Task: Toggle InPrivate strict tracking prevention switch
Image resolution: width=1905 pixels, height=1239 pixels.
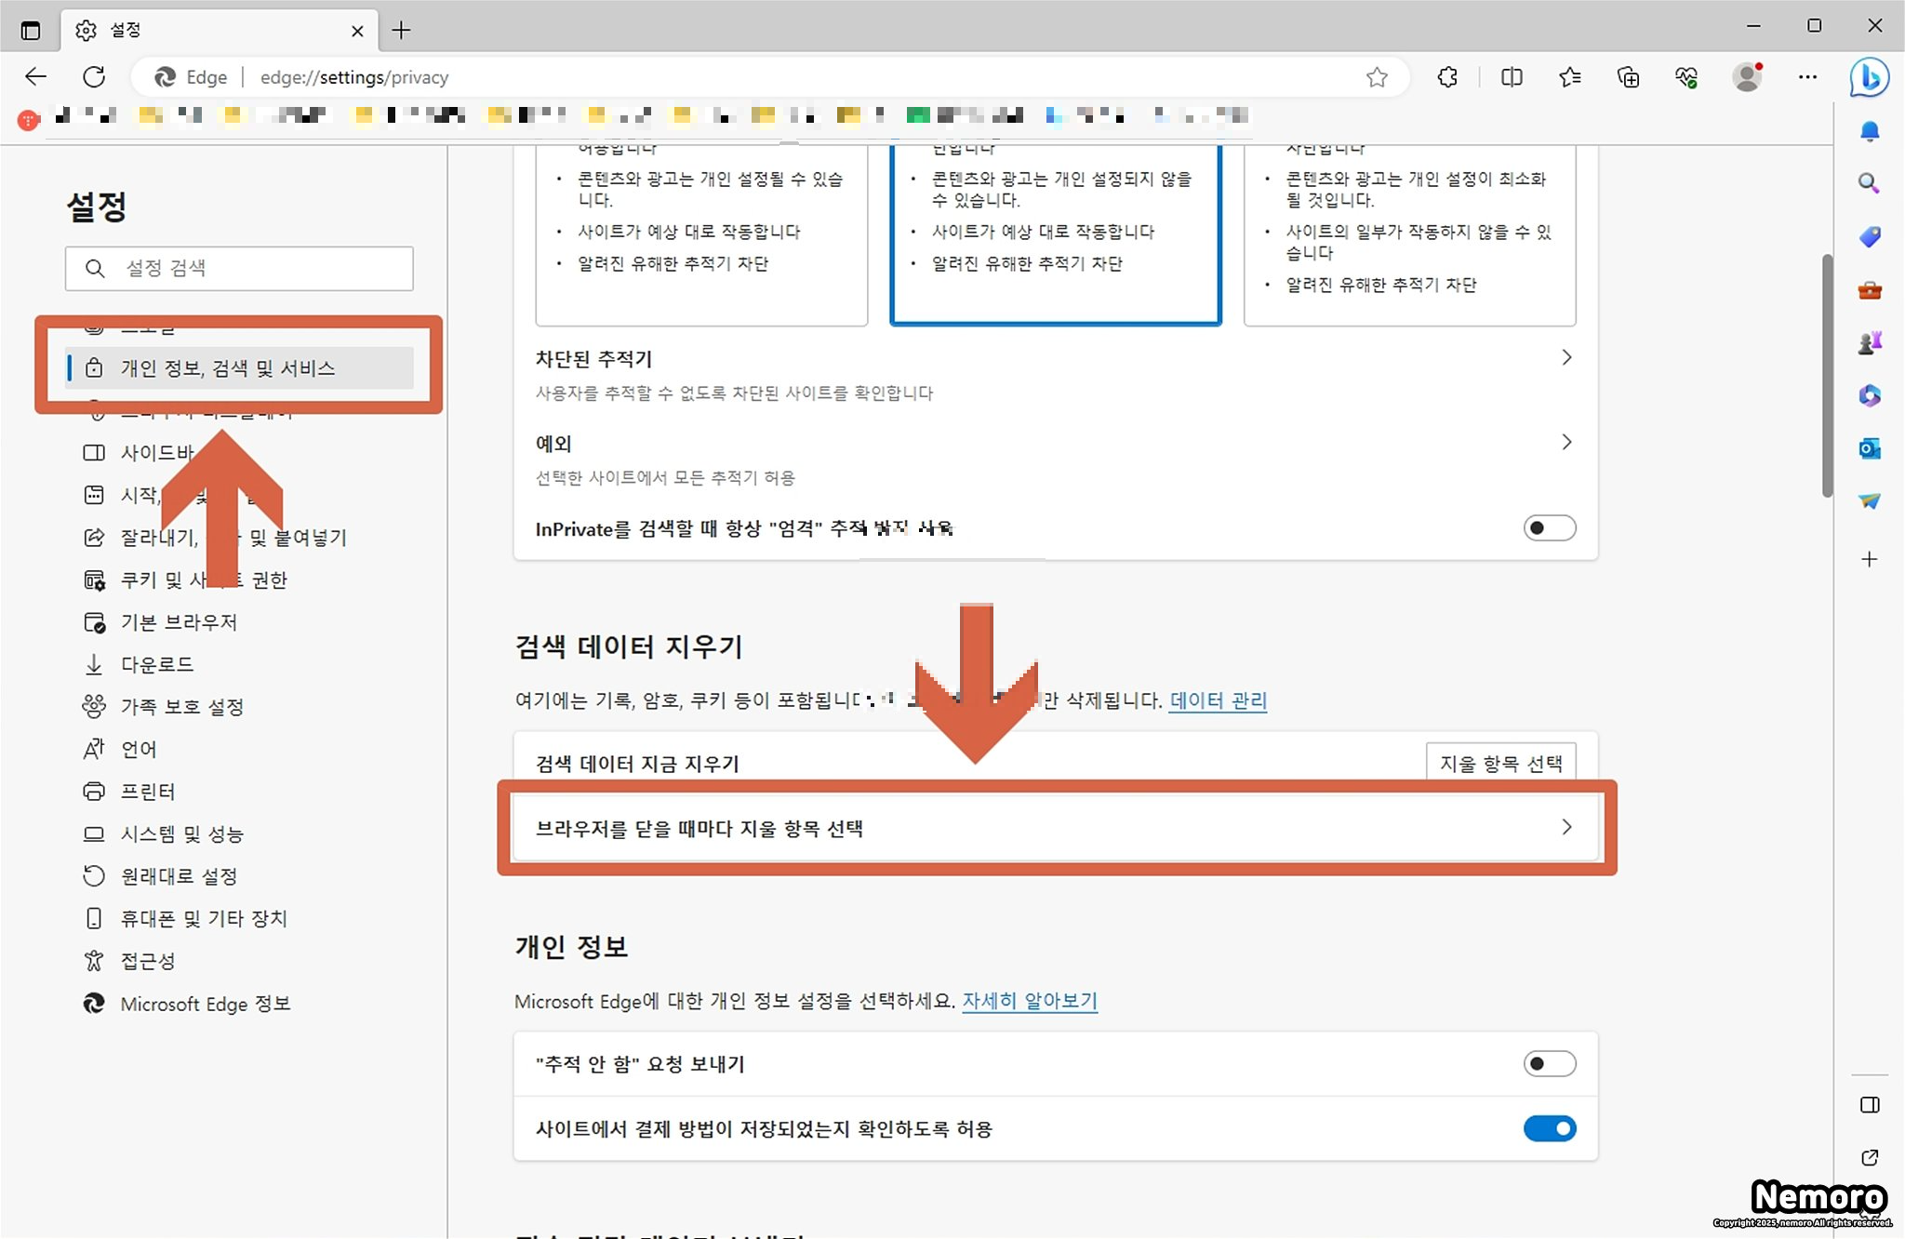Action: coord(1549,528)
